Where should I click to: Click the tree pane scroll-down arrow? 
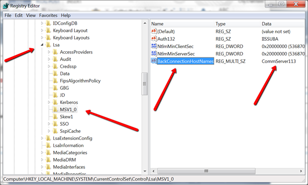(145, 171)
